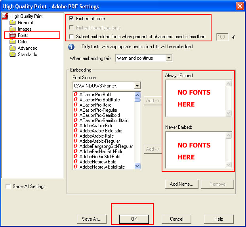
Task: Select the Fonts tree item
Action: pyautogui.click(x=23, y=35)
